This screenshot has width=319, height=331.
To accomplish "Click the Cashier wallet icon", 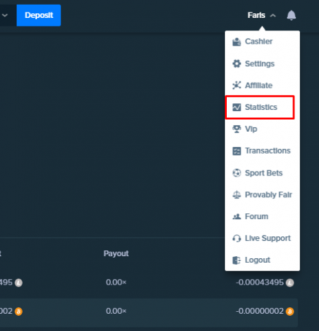I will (x=237, y=42).
